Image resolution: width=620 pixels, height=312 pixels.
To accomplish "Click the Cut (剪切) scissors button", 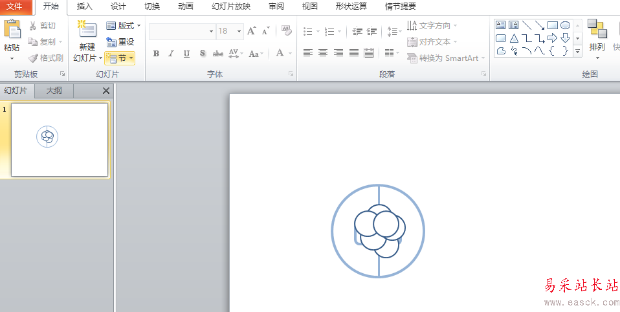I will point(42,26).
